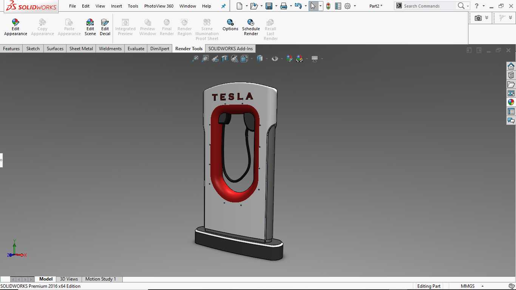Toggle the menu bar pushpin

click(223, 6)
